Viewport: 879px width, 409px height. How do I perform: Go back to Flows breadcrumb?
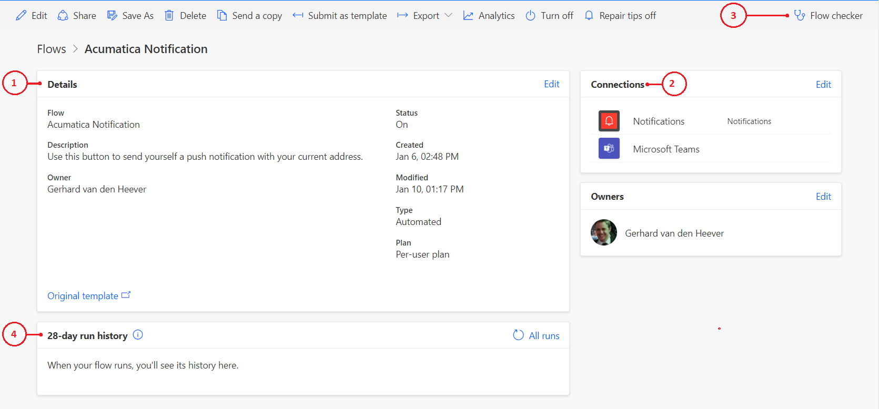52,49
